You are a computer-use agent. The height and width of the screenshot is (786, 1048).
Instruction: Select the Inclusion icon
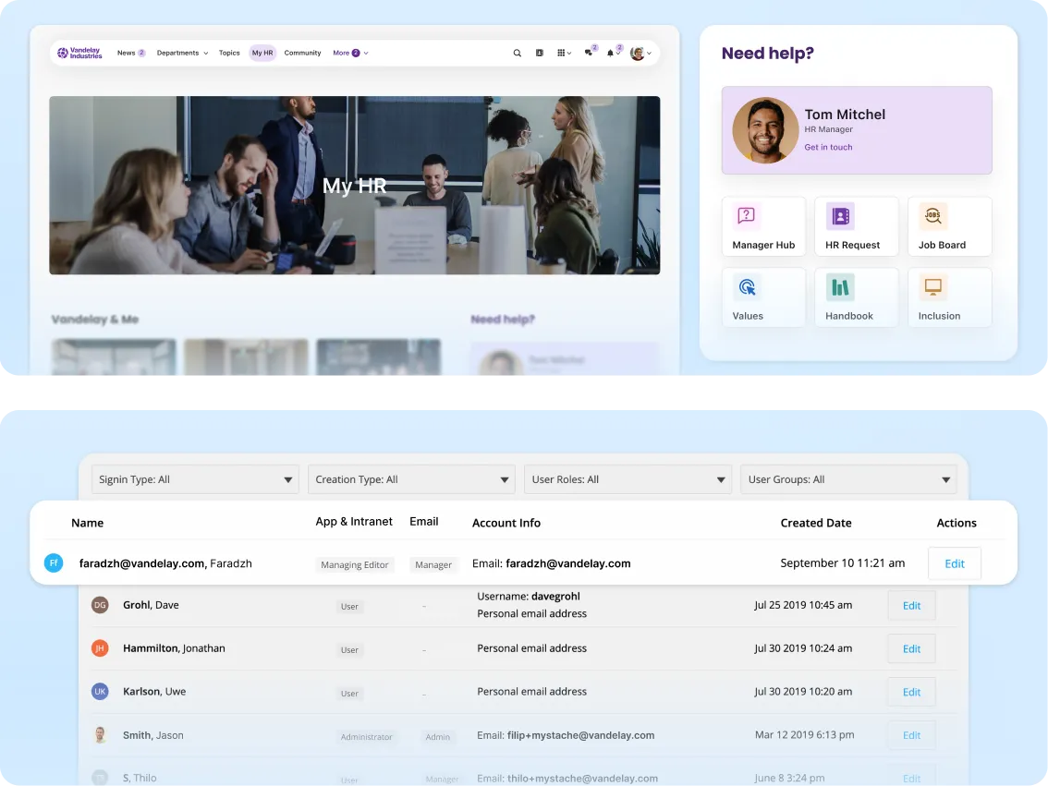(x=933, y=287)
